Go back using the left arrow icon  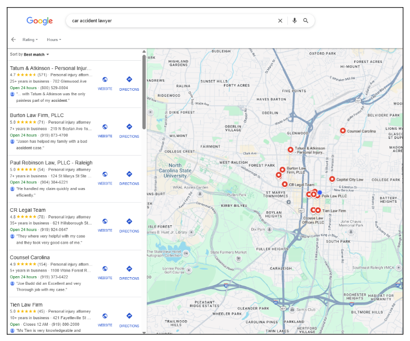tap(14, 40)
